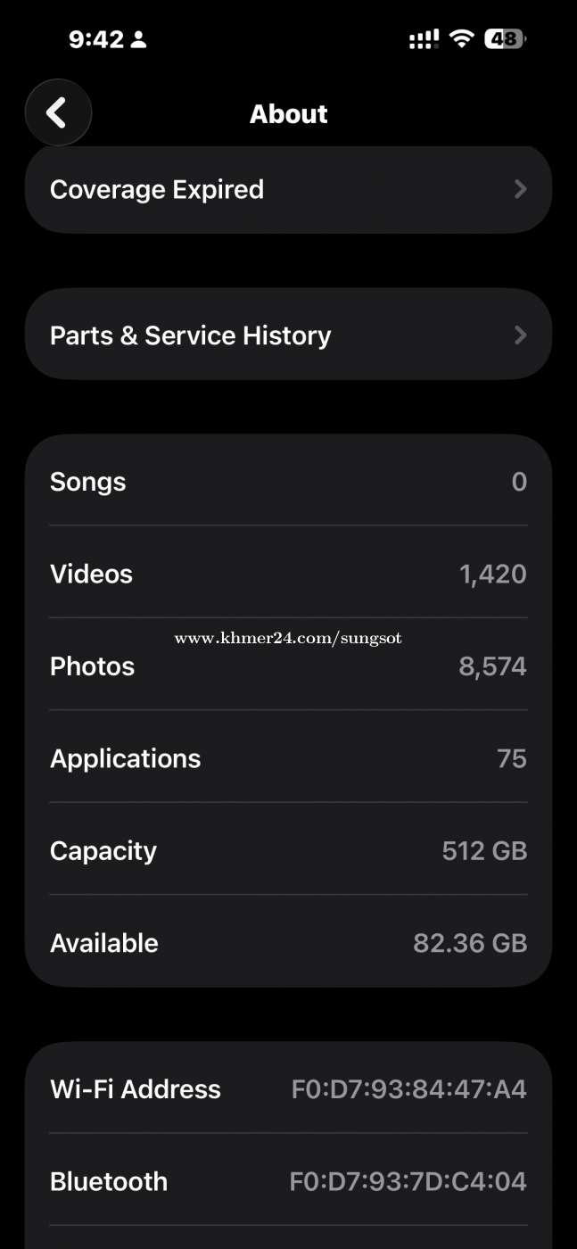This screenshot has height=1249, width=577.
Task: Tap the About page title
Action: [x=288, y=114]
